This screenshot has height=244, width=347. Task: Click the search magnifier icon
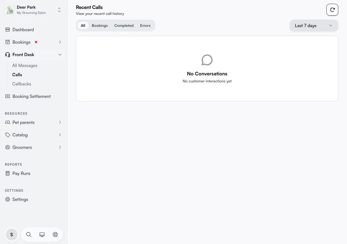coord(29,235)
